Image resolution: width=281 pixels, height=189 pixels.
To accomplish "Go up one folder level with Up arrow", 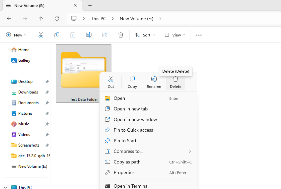I will coord(41,19).
